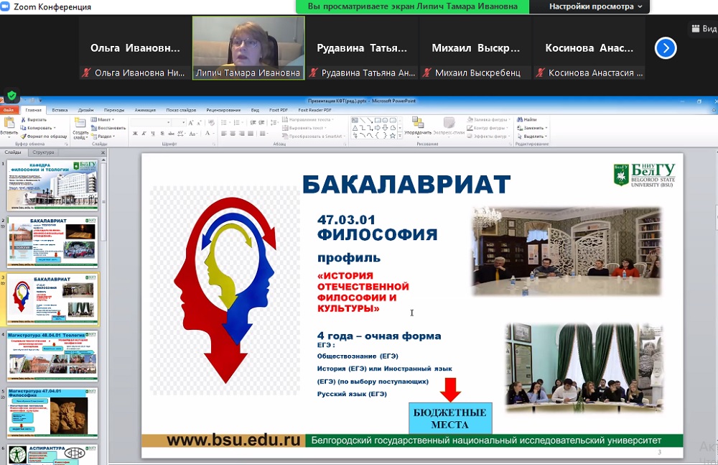Select the triangle shape in the shapes gallery
Screen dimensions: 718x465
[355, 128]
